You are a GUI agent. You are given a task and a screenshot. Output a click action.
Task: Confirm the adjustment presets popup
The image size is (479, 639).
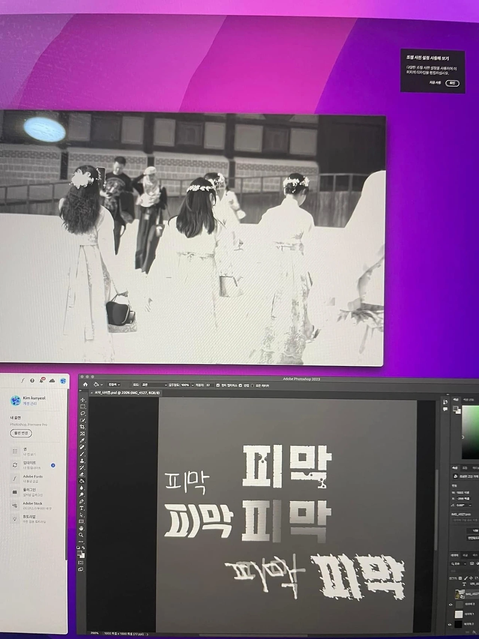[x=452, y=83]
